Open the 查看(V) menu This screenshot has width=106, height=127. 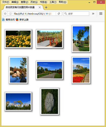pyautogui.click(x=25, y=2)
